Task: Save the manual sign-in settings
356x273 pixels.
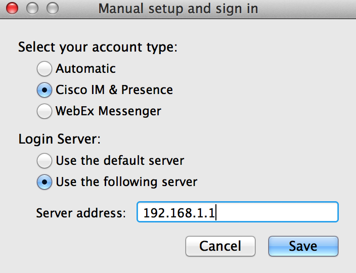Action: (x=303, y=246)
